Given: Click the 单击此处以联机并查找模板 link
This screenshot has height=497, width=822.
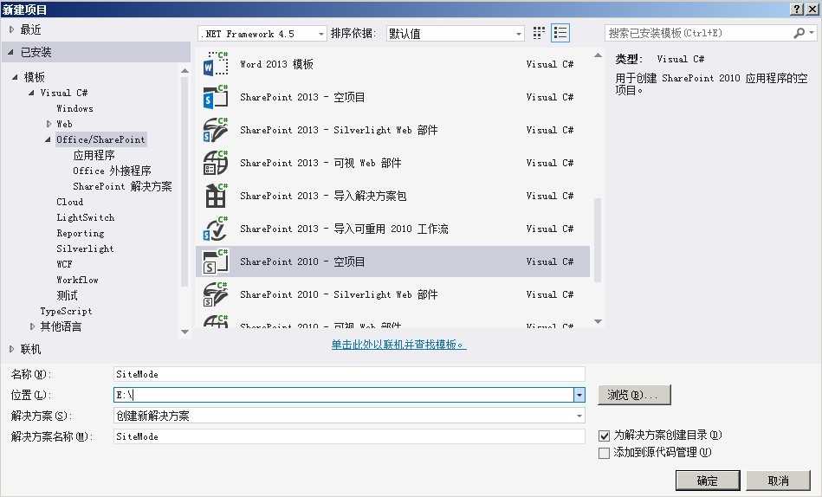Looking at the screenshot, I should pyautogui.click(x=399, y=345).
